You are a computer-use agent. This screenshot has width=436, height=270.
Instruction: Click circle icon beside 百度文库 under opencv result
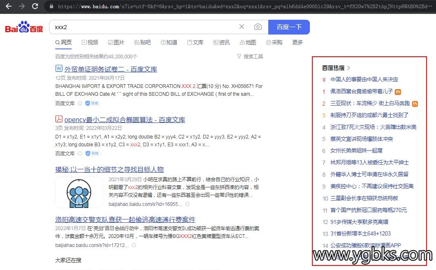click(80, 153)
